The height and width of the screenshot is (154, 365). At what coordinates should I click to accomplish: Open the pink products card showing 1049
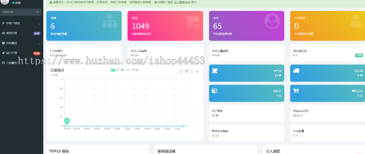165,26
